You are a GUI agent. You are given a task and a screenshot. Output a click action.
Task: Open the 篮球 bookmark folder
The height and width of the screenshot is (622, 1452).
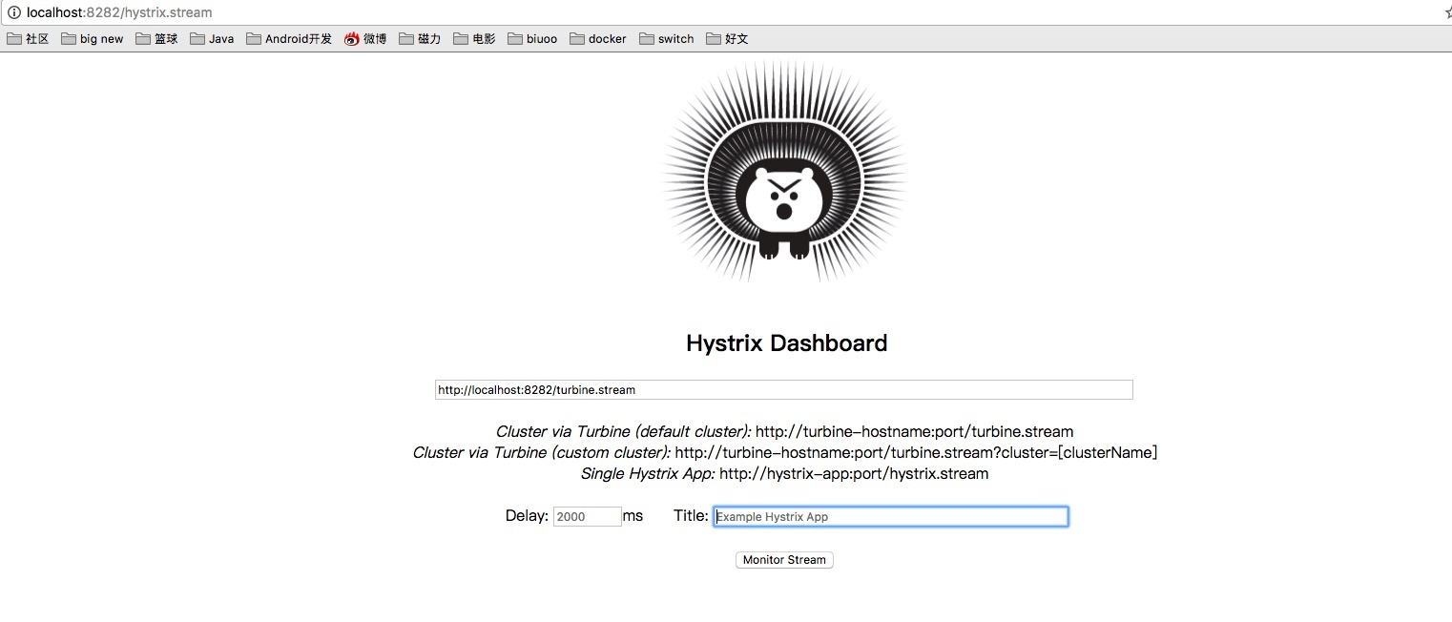156,39
